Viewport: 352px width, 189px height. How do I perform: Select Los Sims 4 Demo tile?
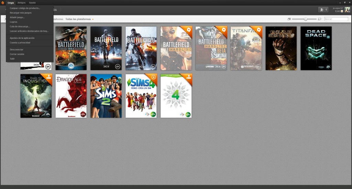point(141,96)
